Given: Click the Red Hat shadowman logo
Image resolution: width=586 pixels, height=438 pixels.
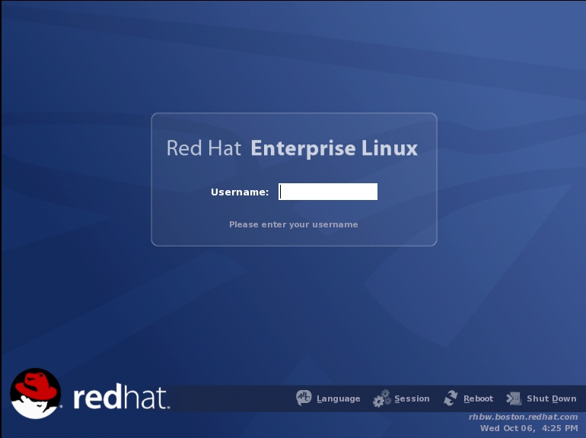Looking at the screenshot, I should (x=35, y=395).
